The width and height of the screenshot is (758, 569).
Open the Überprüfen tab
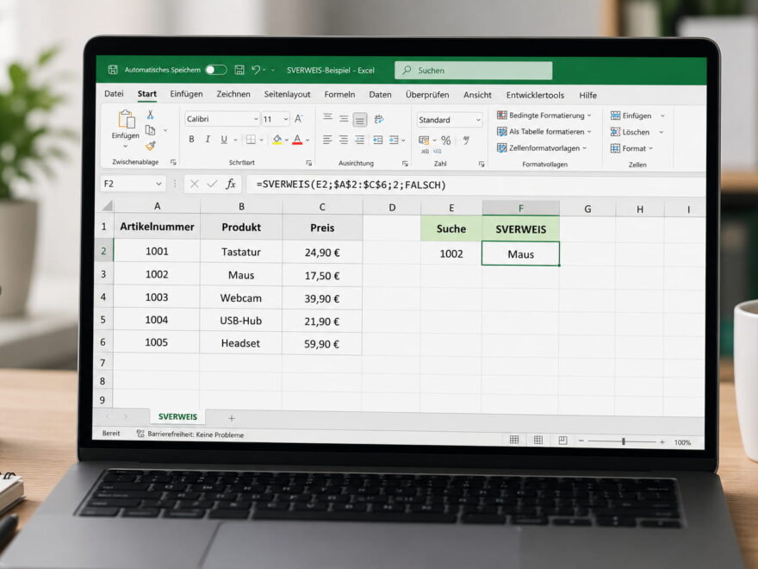[427, 95]
